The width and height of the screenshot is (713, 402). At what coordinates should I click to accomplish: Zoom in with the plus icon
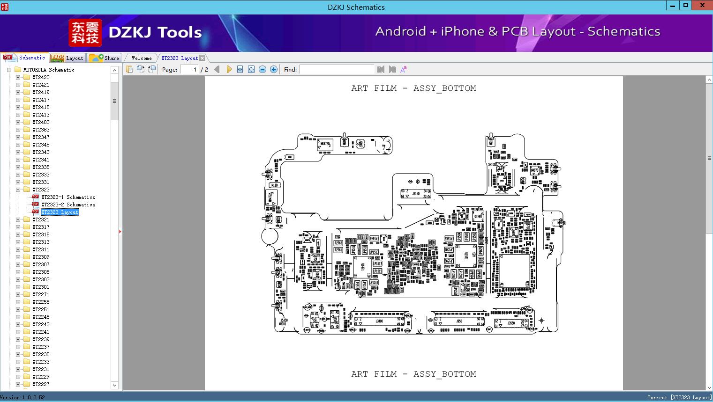point(274,69)
